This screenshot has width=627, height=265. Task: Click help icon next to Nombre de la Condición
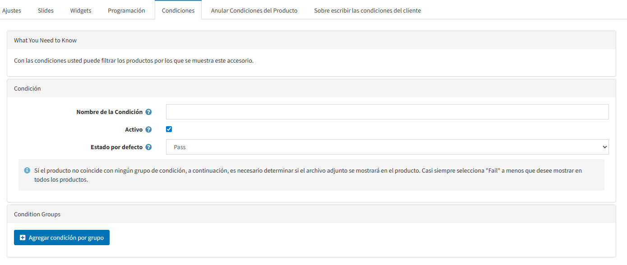point(148,112)
